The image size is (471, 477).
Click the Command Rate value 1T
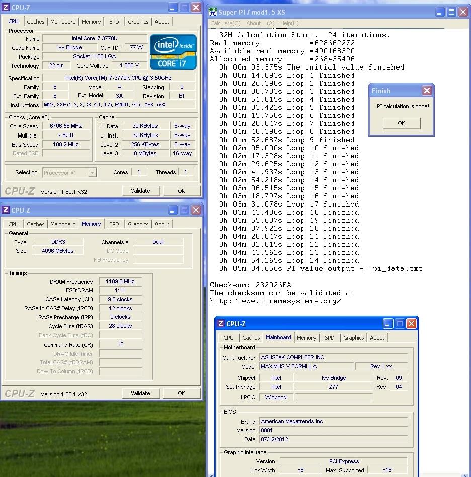tap(120, 344)
